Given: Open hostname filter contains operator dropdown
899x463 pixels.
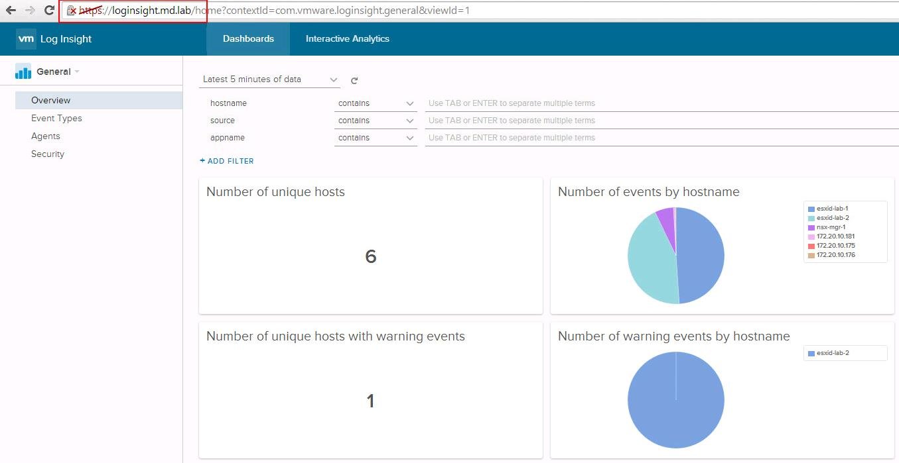Looking at the screenshot, I should tap(376, 103).
